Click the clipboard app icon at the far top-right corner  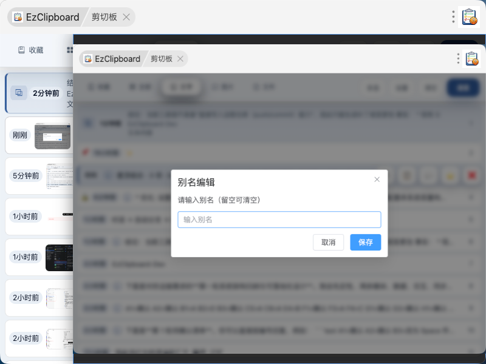(x=469, y=17)
